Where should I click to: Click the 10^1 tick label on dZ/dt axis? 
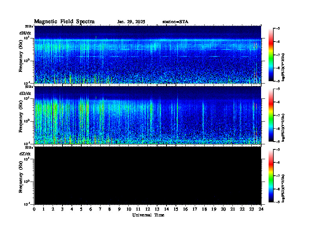click(27, 159)
